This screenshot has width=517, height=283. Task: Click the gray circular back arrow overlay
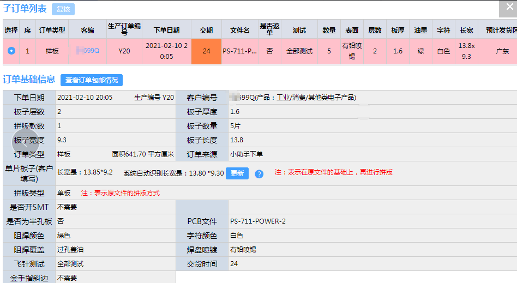[26, 142]
